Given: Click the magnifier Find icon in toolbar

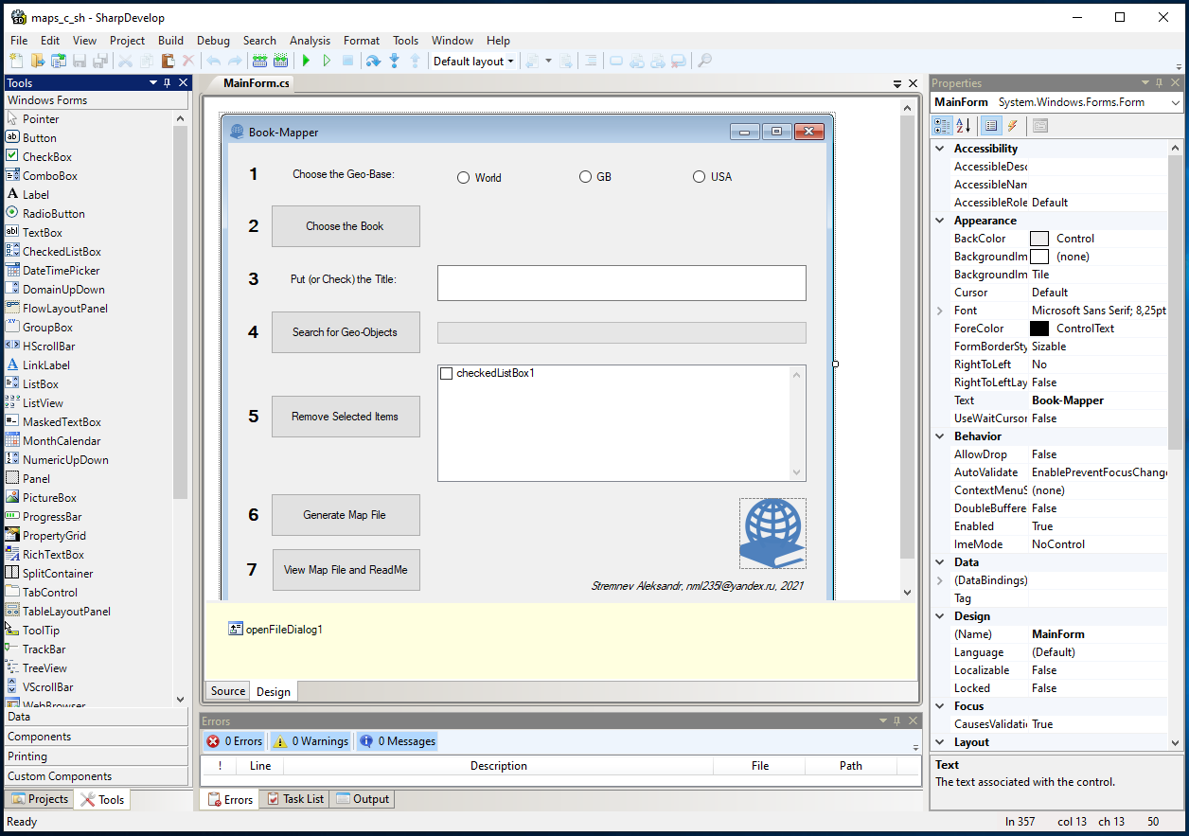Looking at the screenshot, I should coord(704,61).
